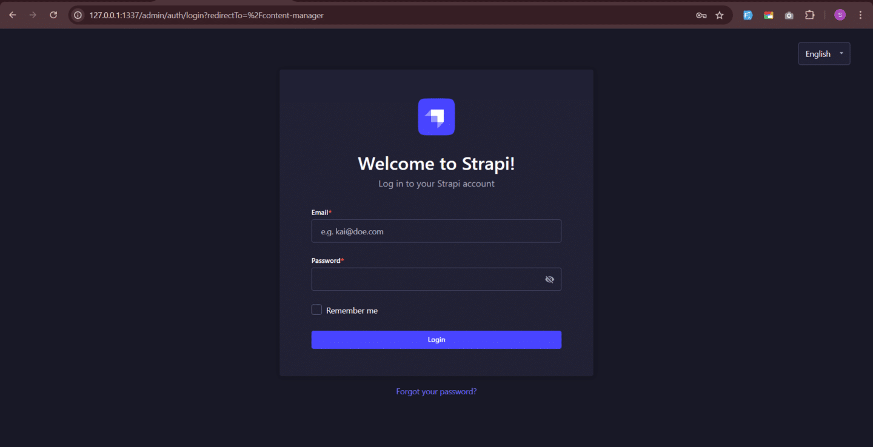Viewport: 873px width, 447px height.
Task: Check Remember me before logging in
Action: pos(316,310)
